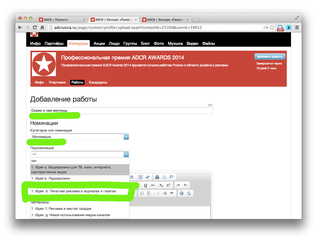
Task: Click the increase indent icon
Action: 165,193
